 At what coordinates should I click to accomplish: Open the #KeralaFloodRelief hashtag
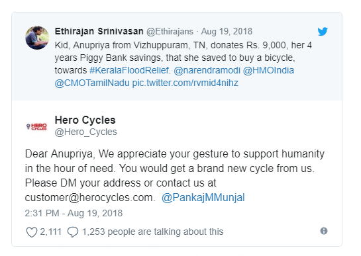[129, 70]
